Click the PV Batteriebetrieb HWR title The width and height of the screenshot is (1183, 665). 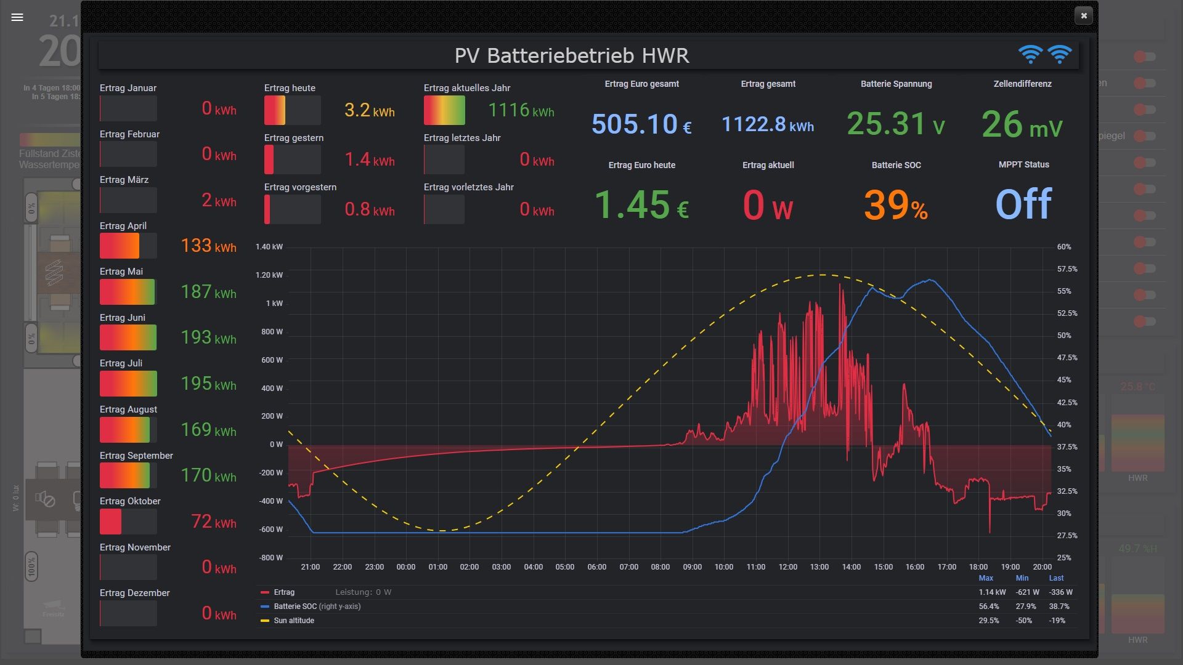572,55
